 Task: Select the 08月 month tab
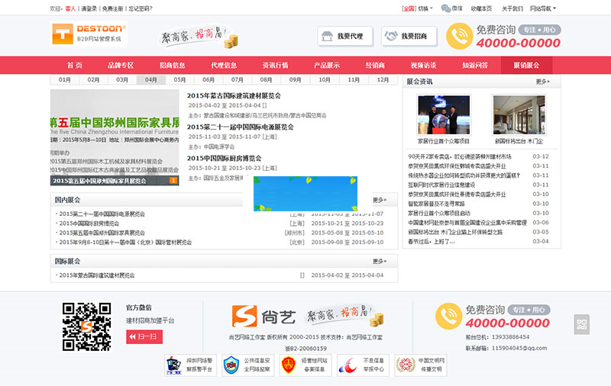click(266, 79)
